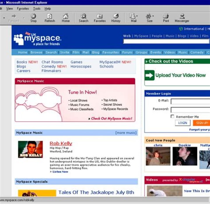This screenshot has width=210, height=210.
Task: Open Dookie profile photo
Action: pos(185,156)
